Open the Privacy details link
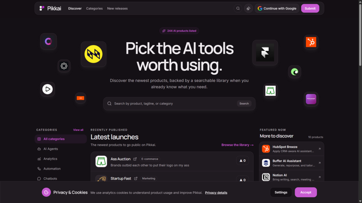362x203 pixels. point(216,193)
